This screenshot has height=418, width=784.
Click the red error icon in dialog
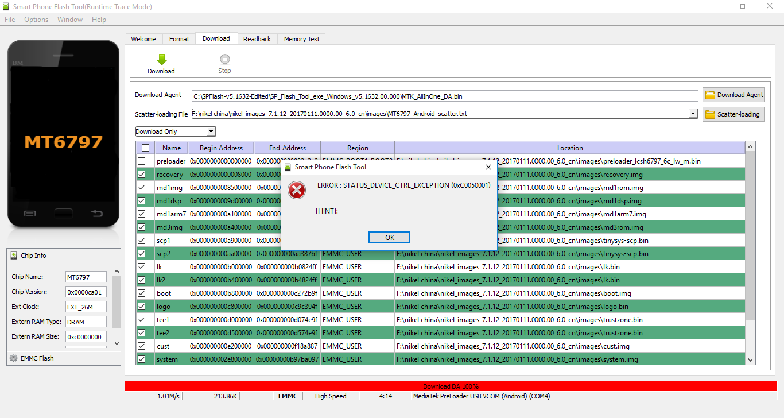(297, 190)
